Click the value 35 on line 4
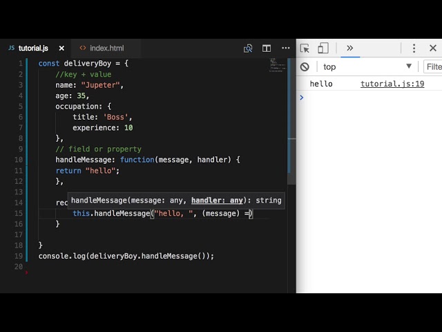The width and height of the screenshot is (442, 332). click(x=81, y=95)
